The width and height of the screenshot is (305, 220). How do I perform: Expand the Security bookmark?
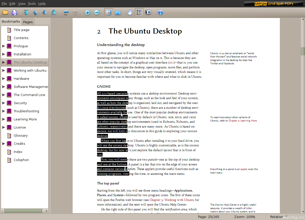(x=4, y=103)
